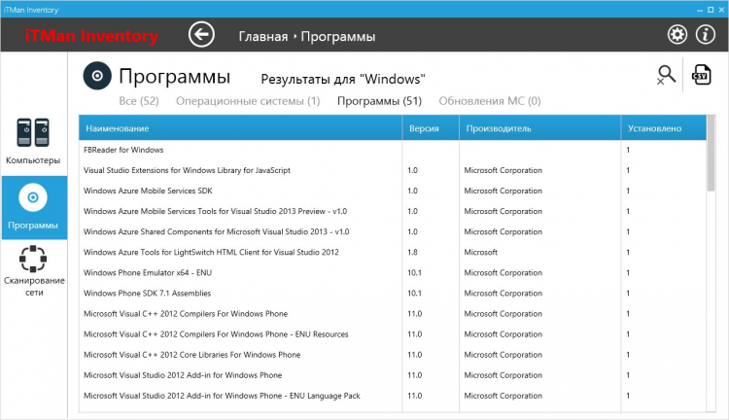Screen dimensions: 729x420
Task: Maximize the iTMan Inventory window
Action: (x=711, y=10)
